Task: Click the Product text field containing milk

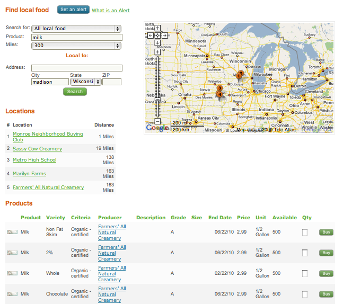Action: click(77, 38)
